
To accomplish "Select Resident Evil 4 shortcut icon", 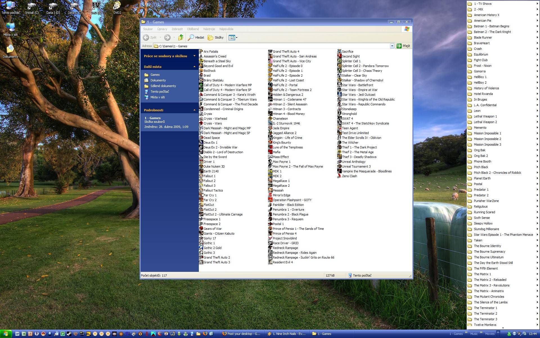I will coord(270,262).
